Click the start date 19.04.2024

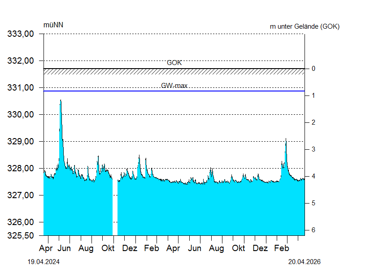[44, 261]
